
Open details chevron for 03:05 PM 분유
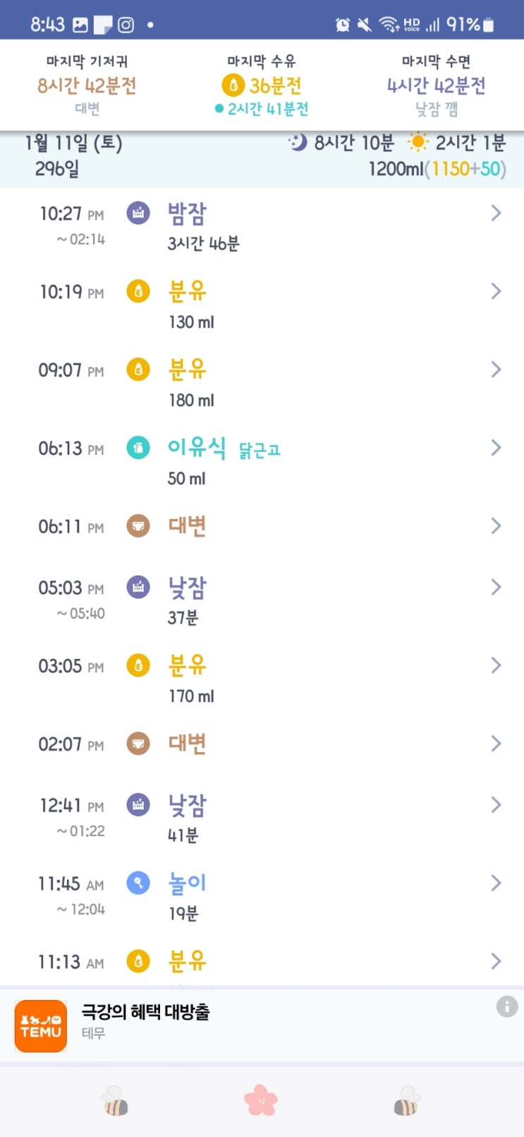click(x=496, y=665)
